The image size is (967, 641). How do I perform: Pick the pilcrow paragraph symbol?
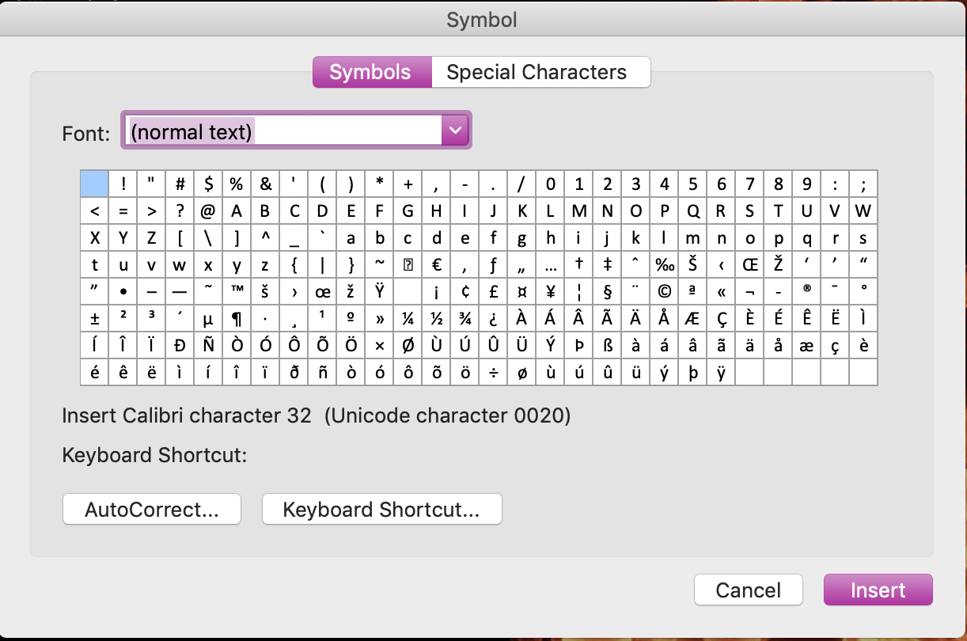[237, 319]
